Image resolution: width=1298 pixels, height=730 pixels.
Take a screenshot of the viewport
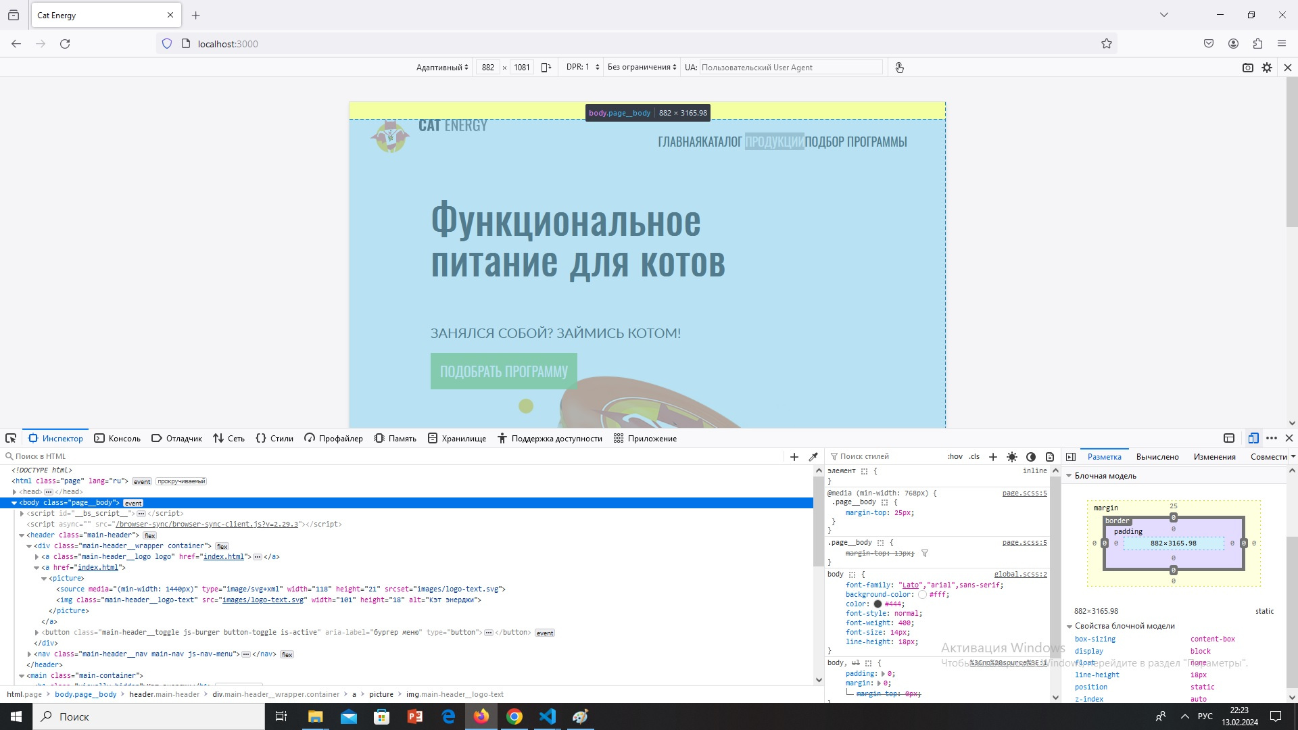(1248, 67)
